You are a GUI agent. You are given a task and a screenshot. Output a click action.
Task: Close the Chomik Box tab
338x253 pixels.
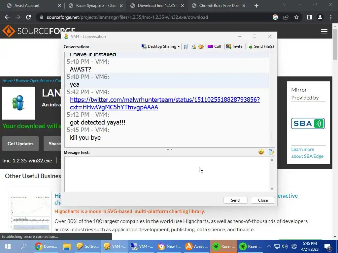point(244,6)
